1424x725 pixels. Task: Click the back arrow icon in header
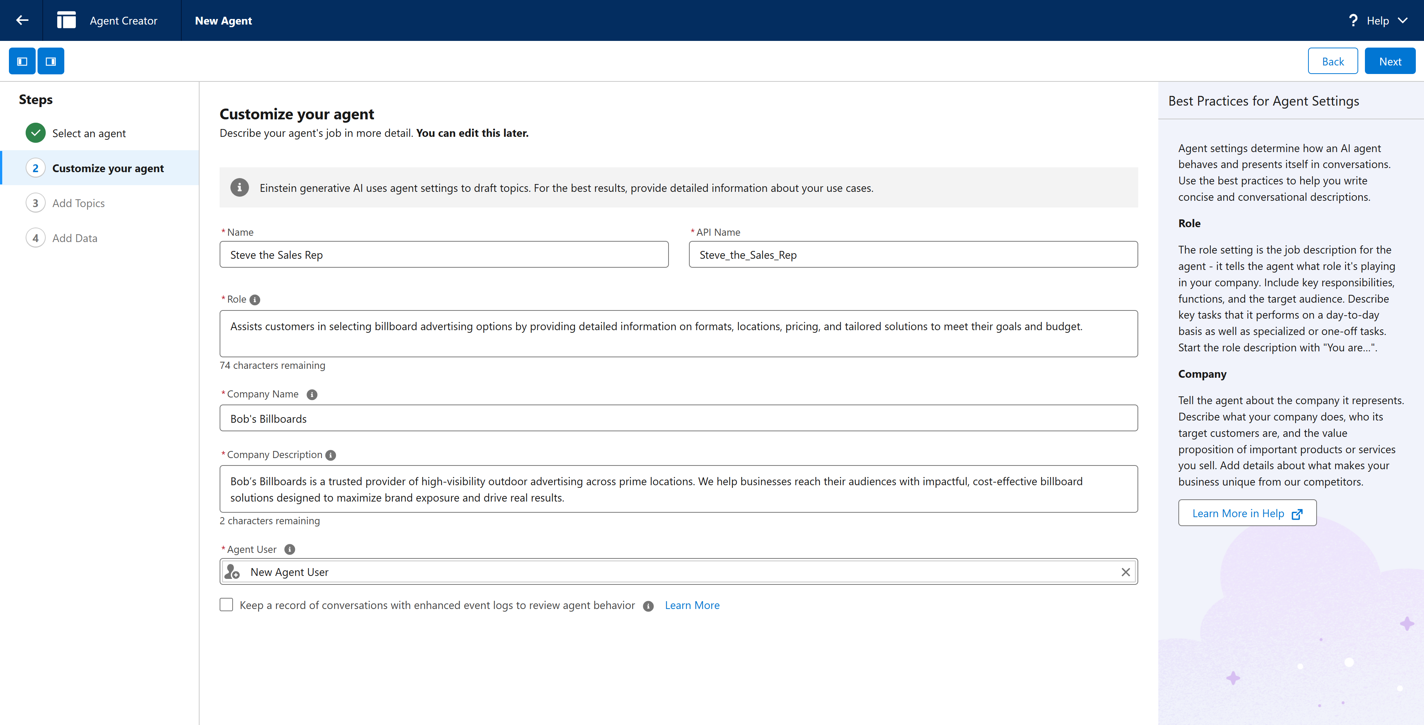pyautogui.click(x=22, y=20)
